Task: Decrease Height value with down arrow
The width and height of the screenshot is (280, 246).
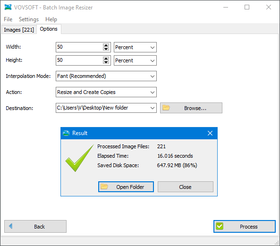Action: [106, 62]
